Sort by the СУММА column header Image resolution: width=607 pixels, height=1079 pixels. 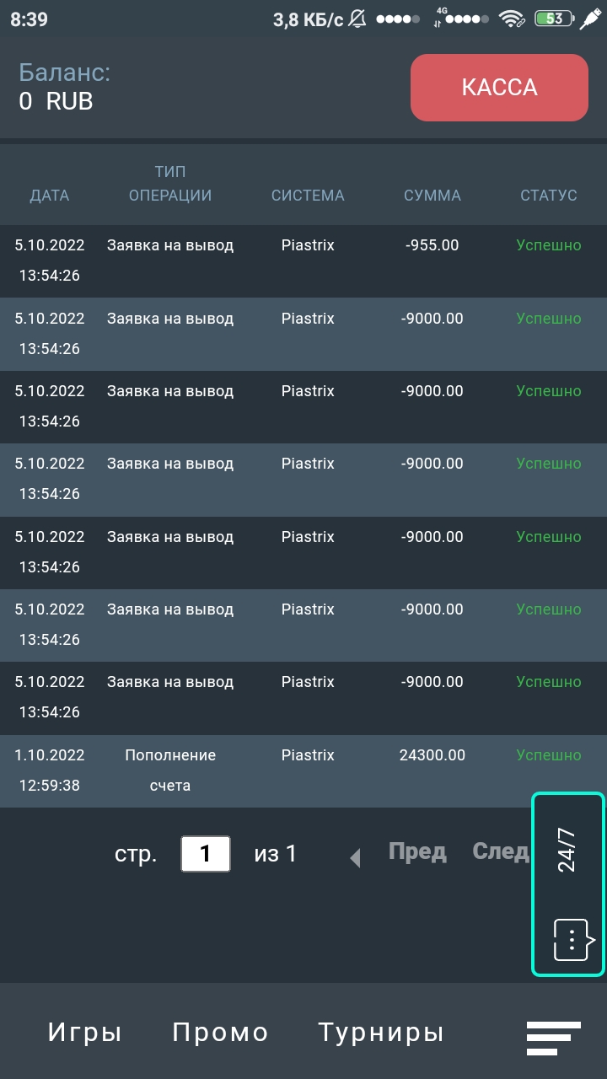click(x=432, y=196)
